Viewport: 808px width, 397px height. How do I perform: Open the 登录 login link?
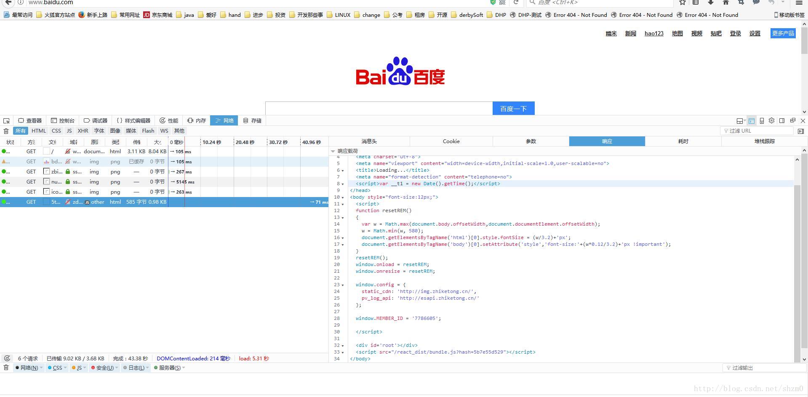(x=735, y=33)
